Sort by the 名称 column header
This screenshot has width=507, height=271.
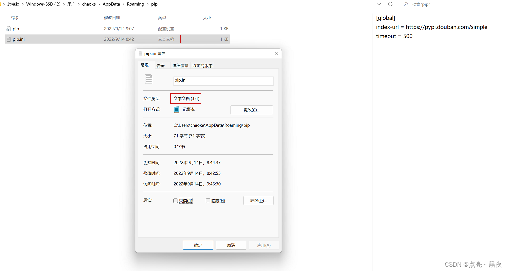[x=14, y=18]
